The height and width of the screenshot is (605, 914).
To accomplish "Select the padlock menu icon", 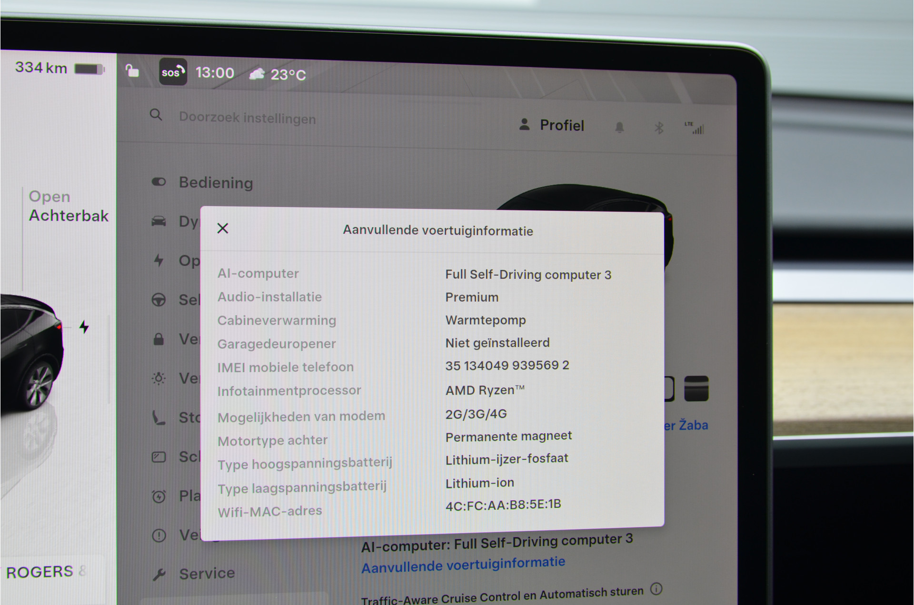I will [159, 339].
